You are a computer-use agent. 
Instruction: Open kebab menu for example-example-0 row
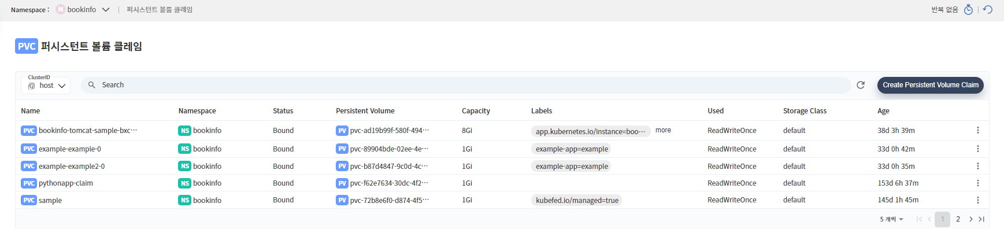(x=978, y=149)
